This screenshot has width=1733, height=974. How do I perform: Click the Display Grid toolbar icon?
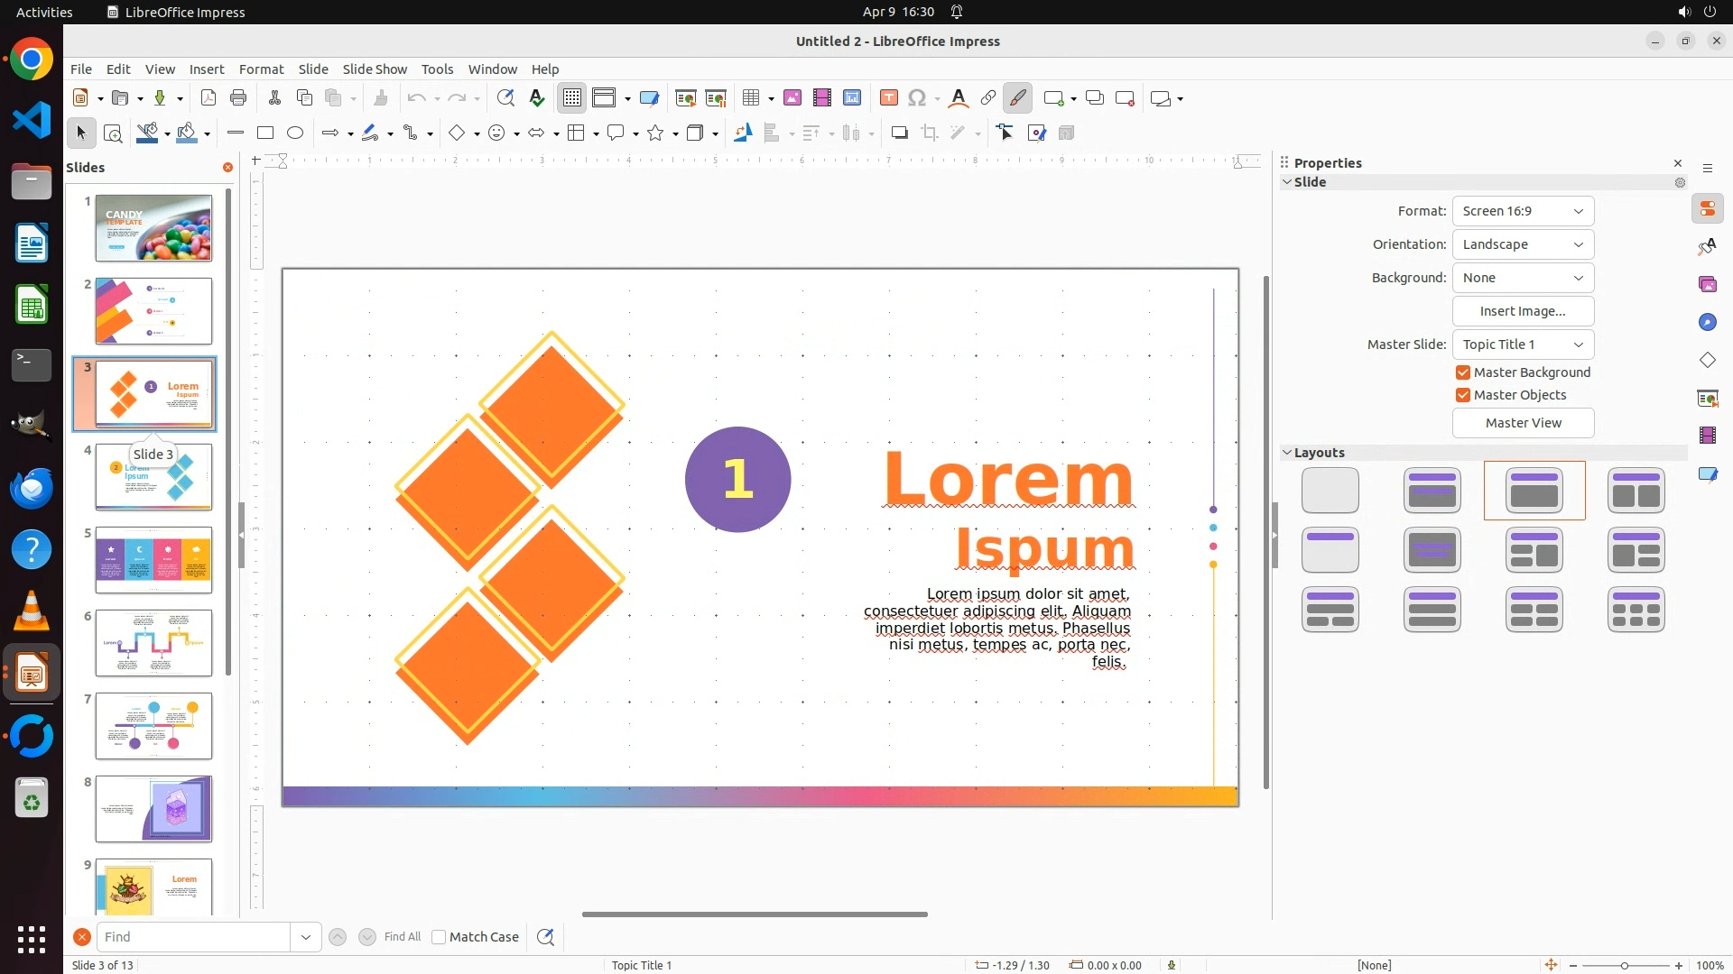click(572, 98)
